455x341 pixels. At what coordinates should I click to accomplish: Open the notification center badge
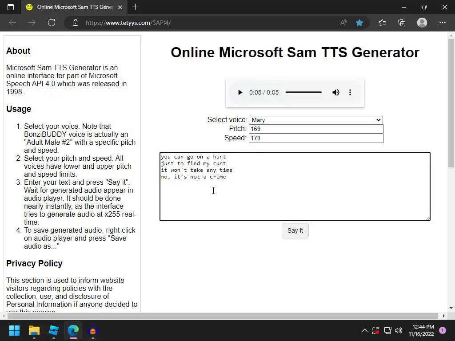click(443, 330)
